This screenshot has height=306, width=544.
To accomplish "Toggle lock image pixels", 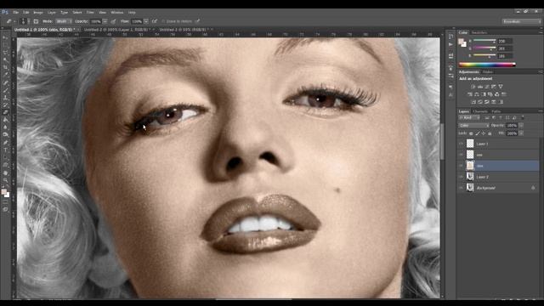I will coord(478,133).
